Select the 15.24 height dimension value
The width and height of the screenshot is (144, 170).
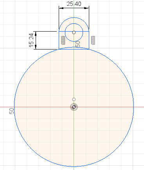32,41
